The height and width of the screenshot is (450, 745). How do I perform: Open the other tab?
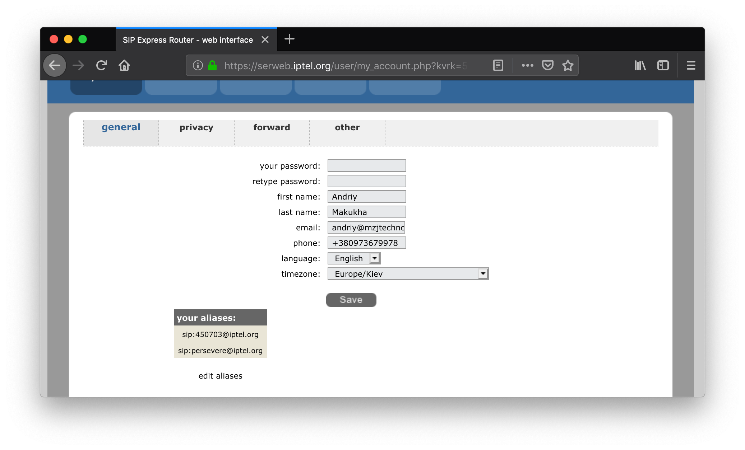tap(347, 127)
